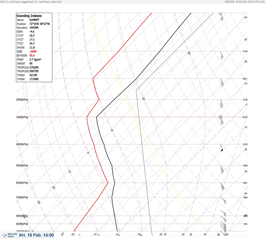
Task: Click the TROPO(A) value 27920ft
Action: point(34,67)
